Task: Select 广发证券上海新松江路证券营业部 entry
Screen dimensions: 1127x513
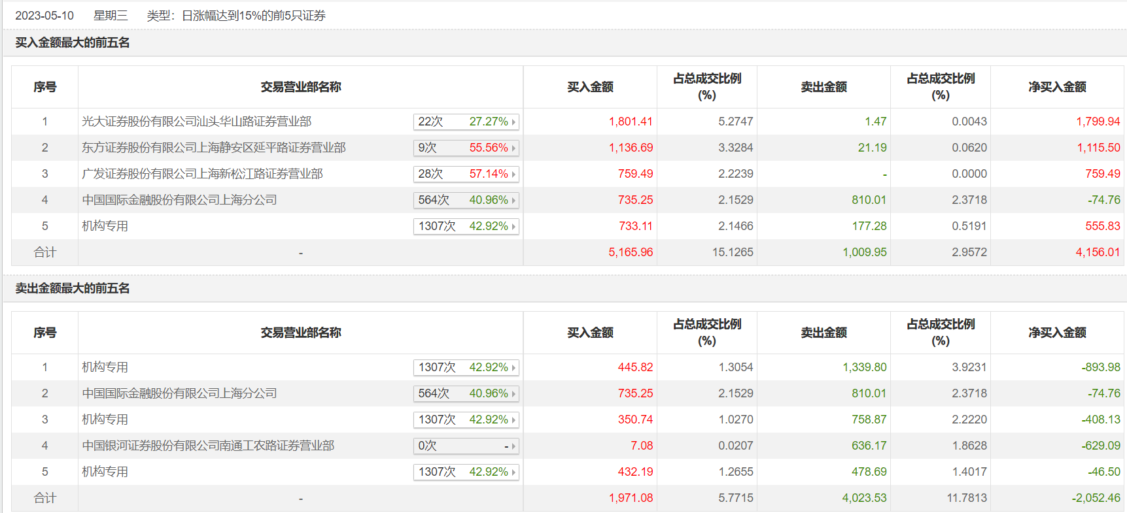Action: coord(202,174)
